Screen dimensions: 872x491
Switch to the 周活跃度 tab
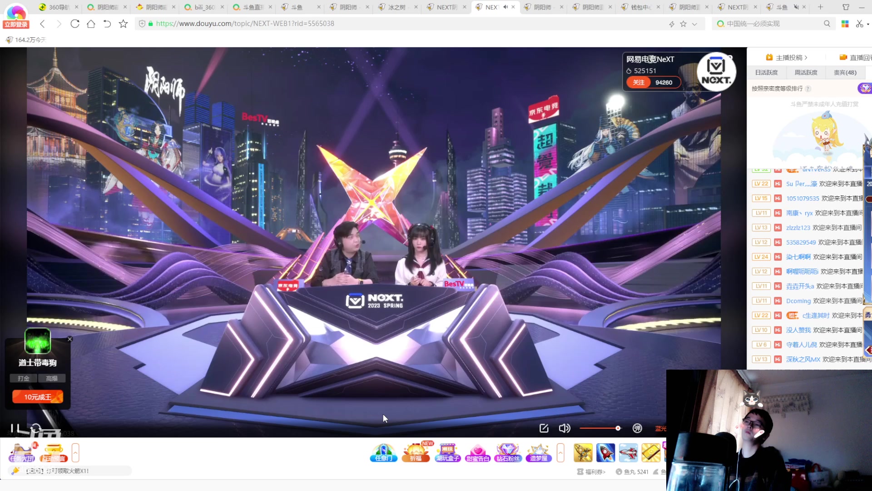click(x=806, y=72)
